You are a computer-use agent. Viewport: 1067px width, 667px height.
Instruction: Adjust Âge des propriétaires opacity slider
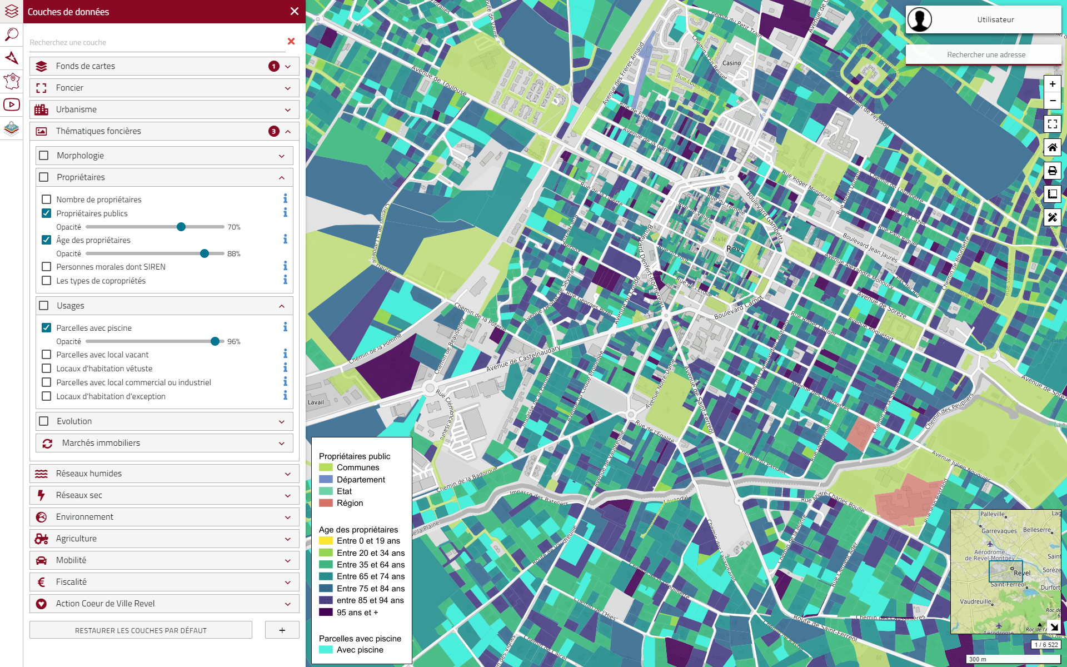pos(205,253)
